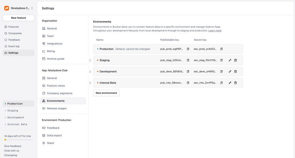
Task: Open Release stages settings
Action: 63,108
